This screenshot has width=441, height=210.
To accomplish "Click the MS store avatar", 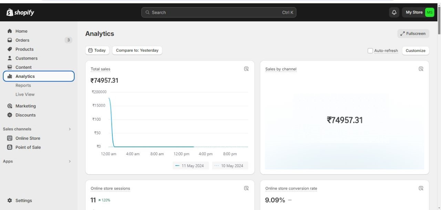I will coord(429,12).
